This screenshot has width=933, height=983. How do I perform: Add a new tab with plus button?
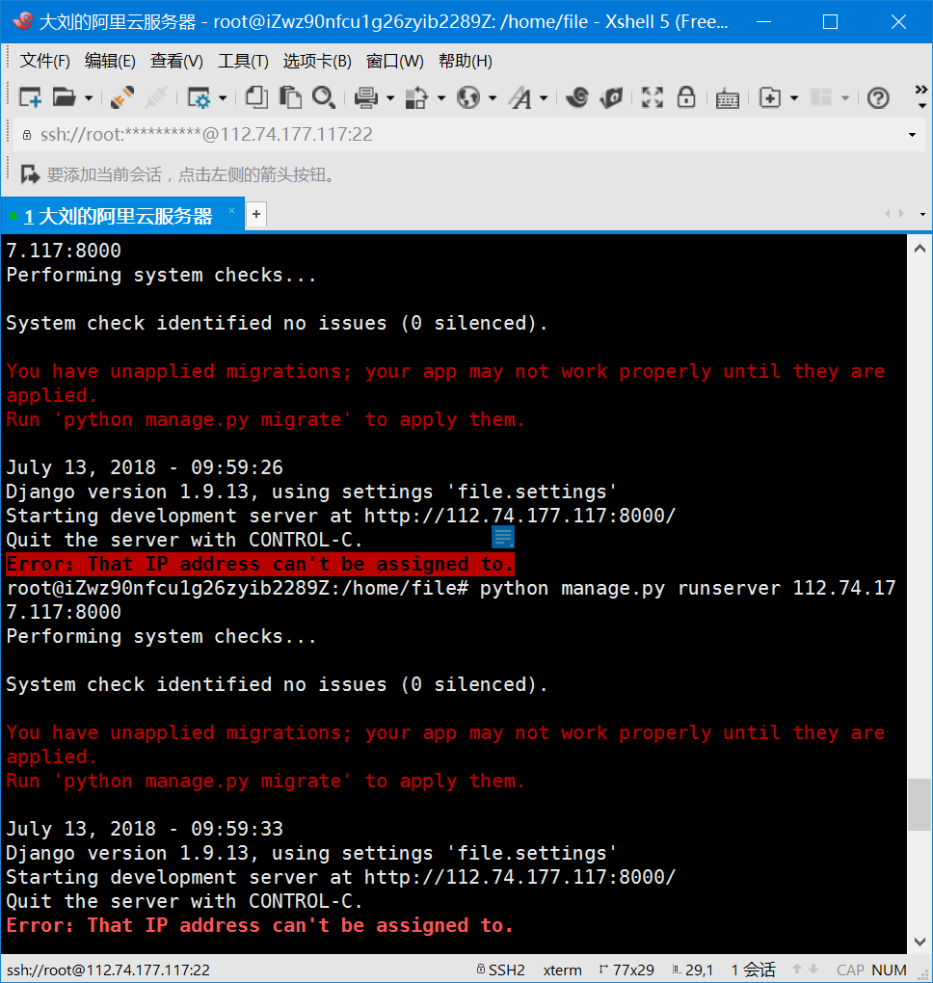(x=256, y=214)
